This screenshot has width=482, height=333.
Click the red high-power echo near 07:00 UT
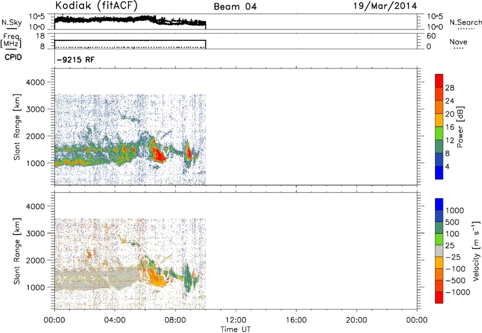(158, 154)
